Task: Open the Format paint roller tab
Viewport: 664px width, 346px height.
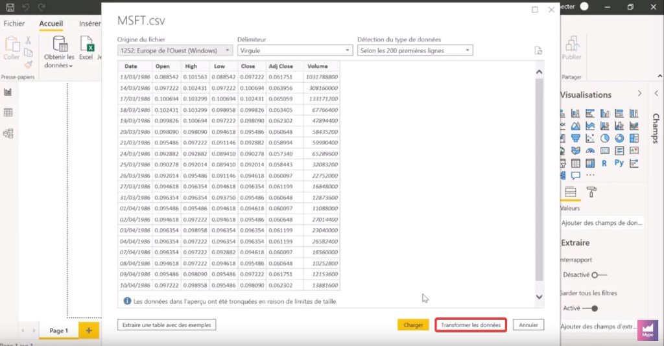Action: point(591,192)
